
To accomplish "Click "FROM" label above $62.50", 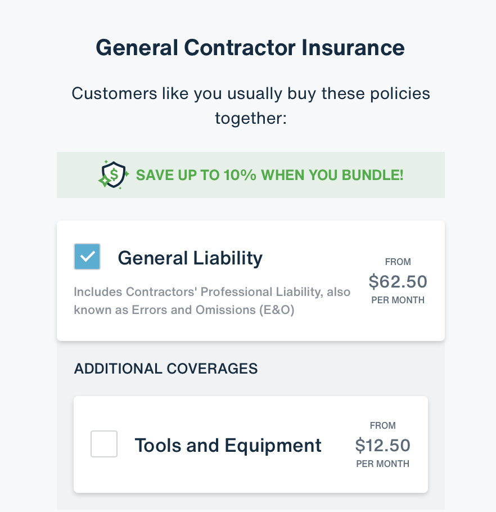I will pos(398,262).
